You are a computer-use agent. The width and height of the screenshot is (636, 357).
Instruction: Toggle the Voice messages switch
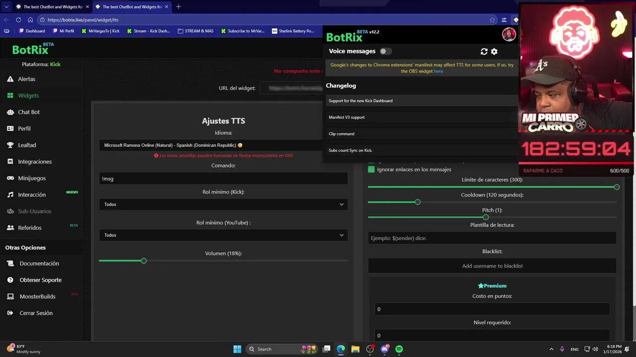coord(385,51)
